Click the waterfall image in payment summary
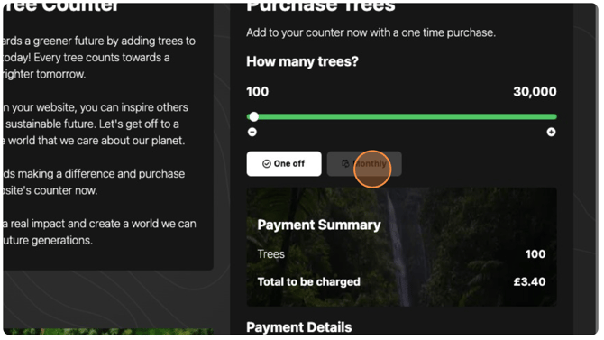 pyautogui.click(x=402, y=247)
